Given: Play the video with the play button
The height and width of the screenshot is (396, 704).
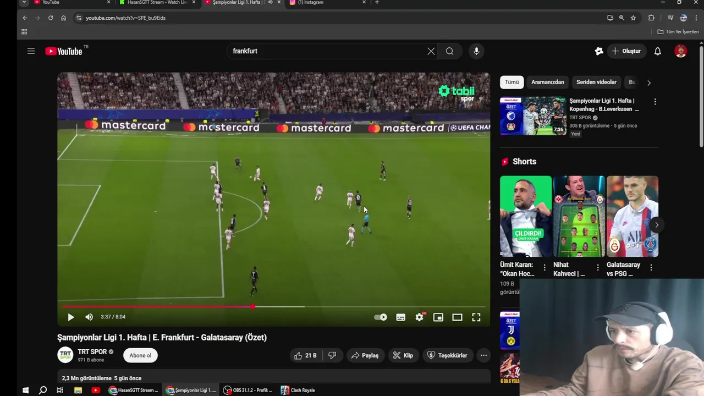Looking at the screenshot, I should 70,317.
